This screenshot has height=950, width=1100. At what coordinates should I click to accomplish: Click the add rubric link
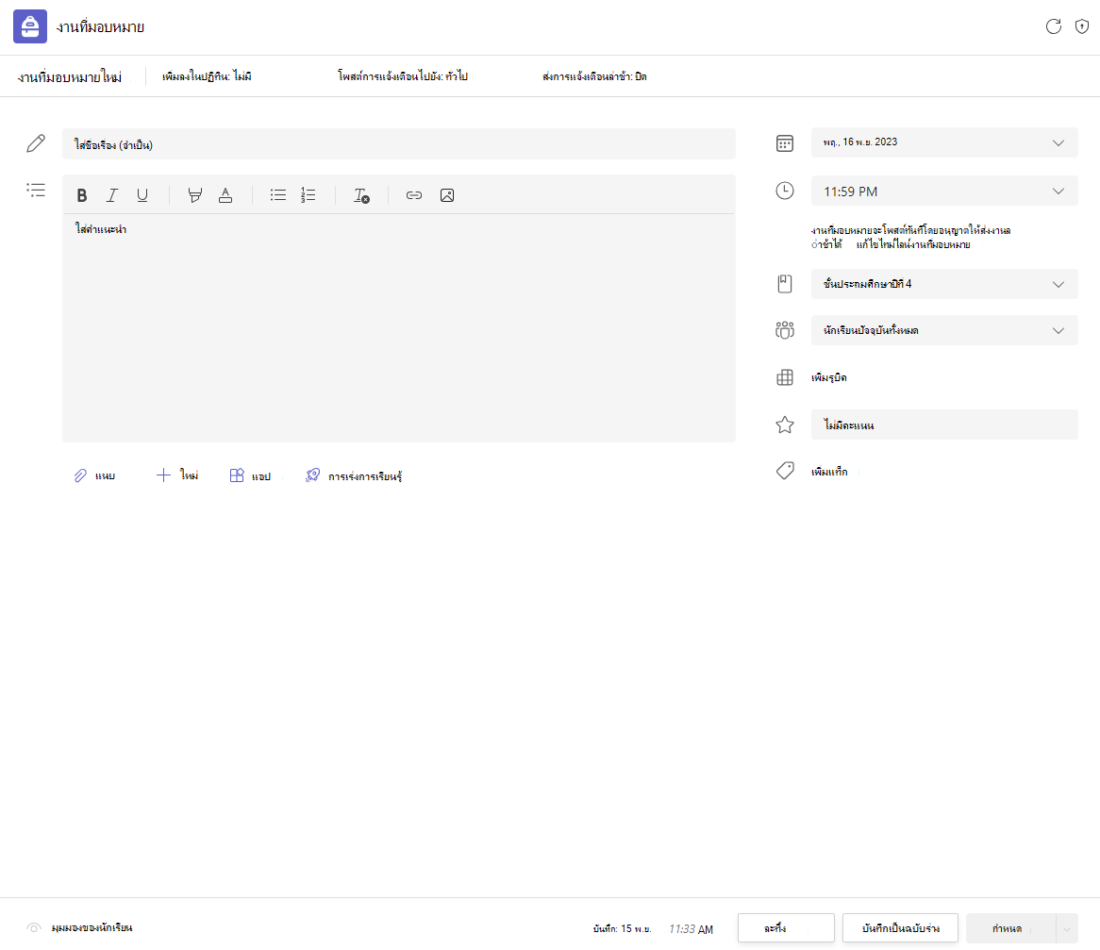tap(828, 377)
